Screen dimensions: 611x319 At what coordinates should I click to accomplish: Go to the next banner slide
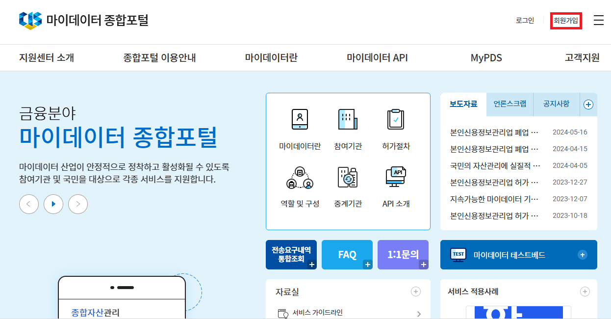[x=77, y=204]
